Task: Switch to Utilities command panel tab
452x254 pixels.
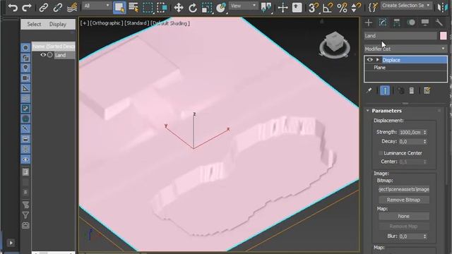Action: coord(439,23)
